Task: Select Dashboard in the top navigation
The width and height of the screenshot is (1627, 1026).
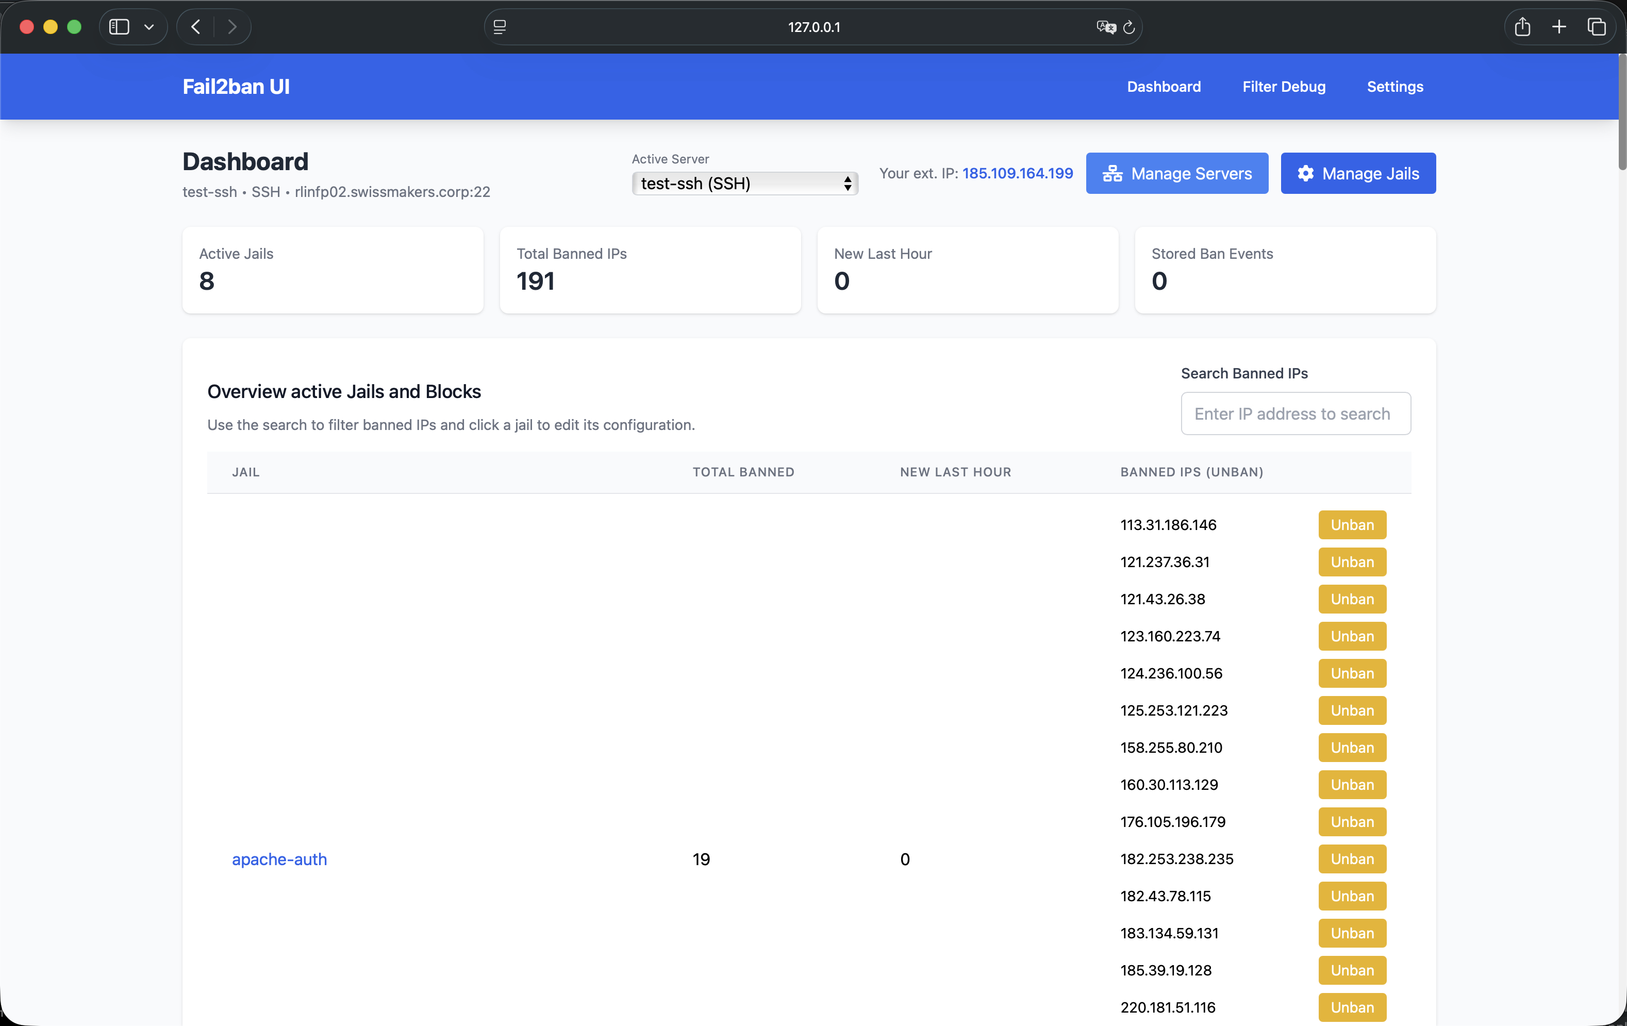Action: click(1164, 87)
